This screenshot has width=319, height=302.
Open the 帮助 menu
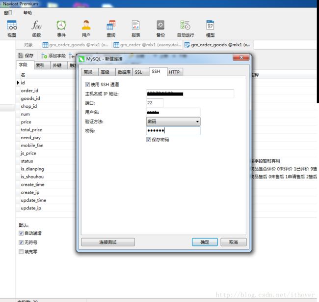27,13
